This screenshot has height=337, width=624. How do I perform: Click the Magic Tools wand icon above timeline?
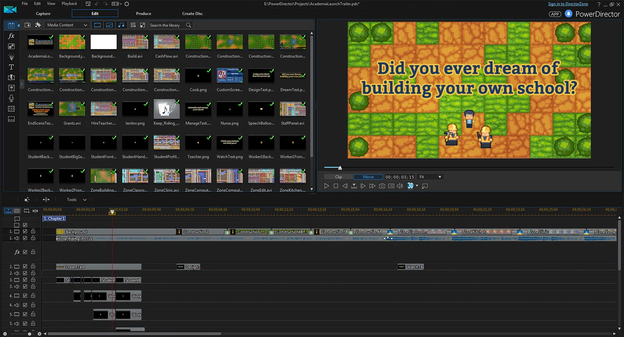(27, 200)
